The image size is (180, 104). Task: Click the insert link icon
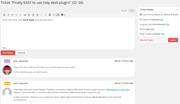[x=41, y=15]
